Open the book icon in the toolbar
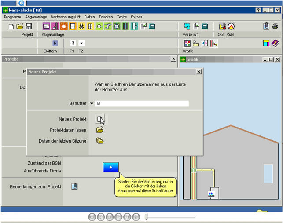The width and height of the screenshot is (283, 223). [275, 43]
